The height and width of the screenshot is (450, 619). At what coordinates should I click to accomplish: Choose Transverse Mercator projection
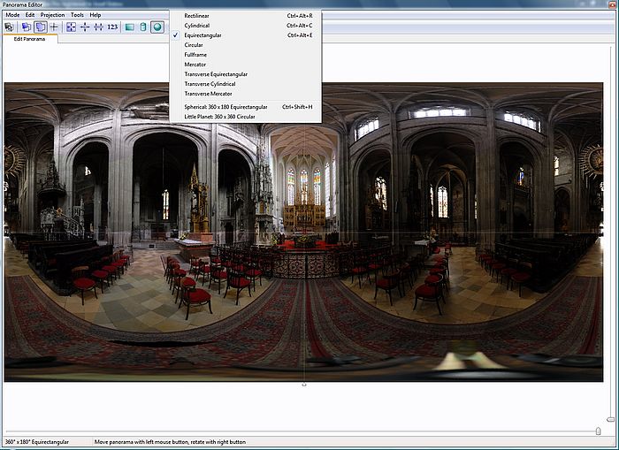[208, 93]
